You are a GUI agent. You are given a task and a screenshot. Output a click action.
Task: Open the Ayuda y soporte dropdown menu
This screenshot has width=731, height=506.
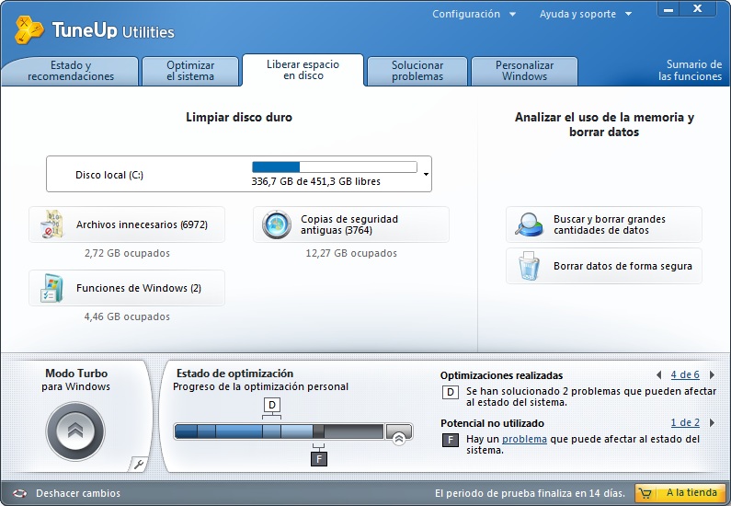586,14
